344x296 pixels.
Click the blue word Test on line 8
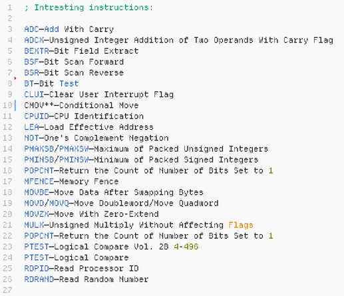coord(69,84)
